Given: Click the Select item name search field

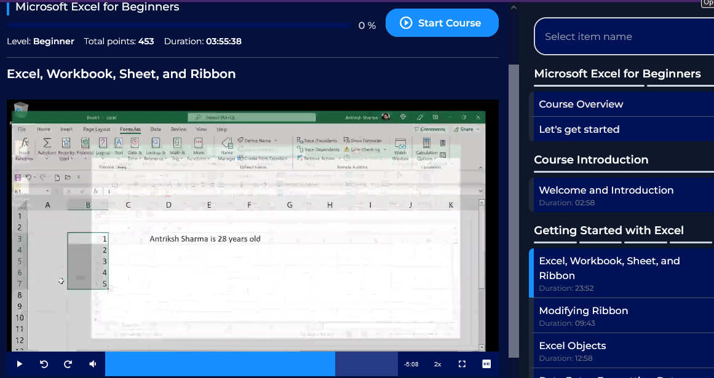Looking at the screenshot, I should (624, 36).
